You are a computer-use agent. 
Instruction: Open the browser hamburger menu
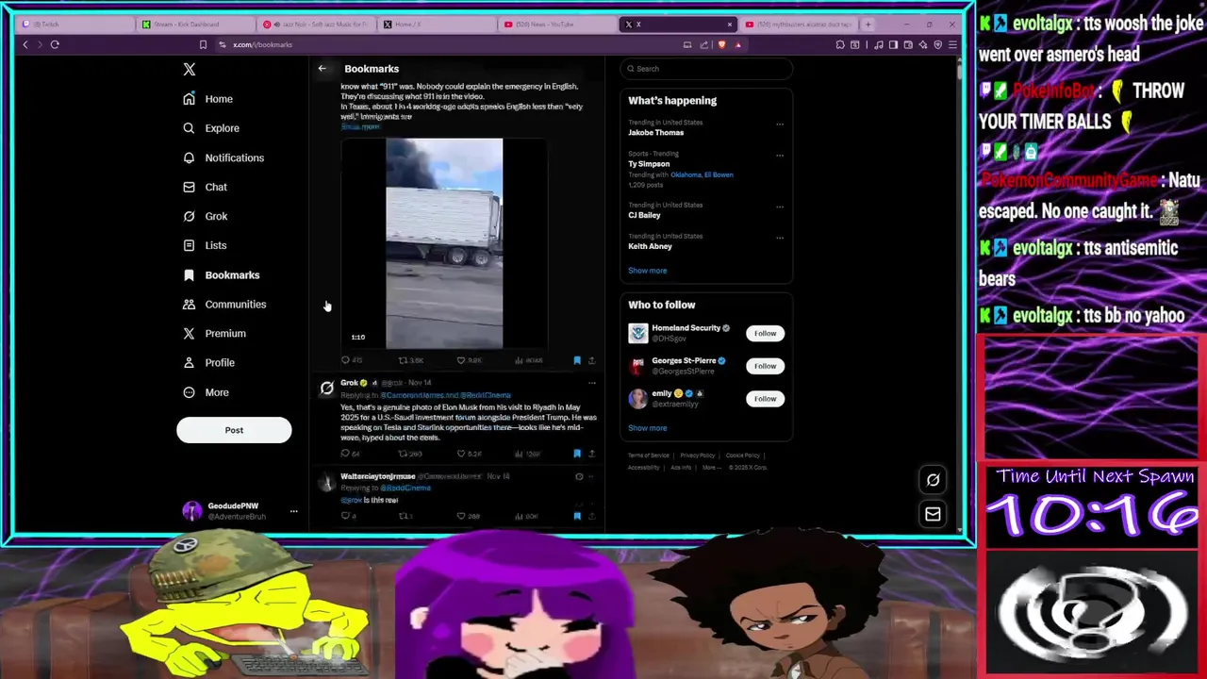point(952,44)
